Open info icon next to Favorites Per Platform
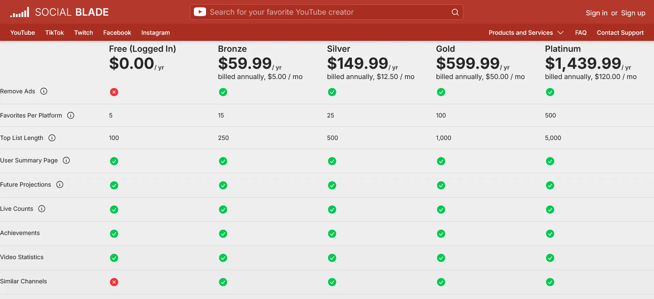 coord(71,115)
